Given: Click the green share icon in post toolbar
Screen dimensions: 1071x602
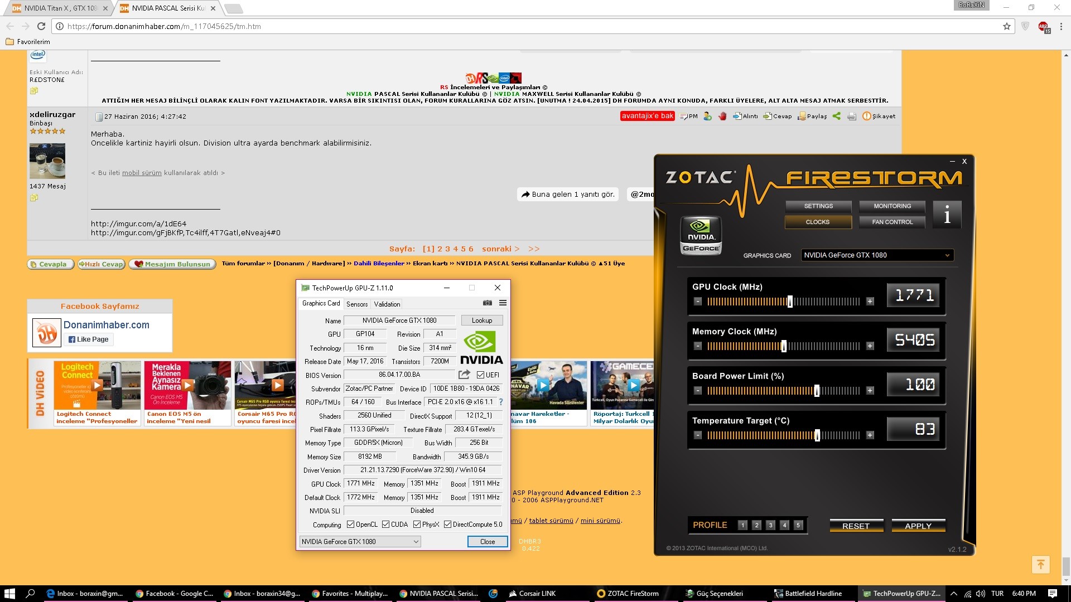Looking at the screenshot, I should coord(836,116).
